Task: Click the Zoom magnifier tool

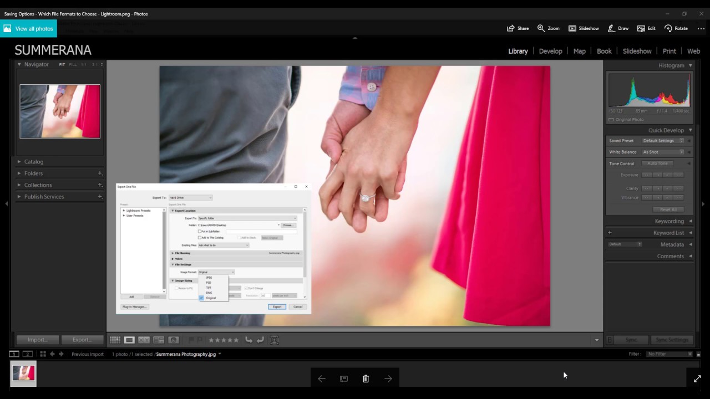Action: (548, 28)
